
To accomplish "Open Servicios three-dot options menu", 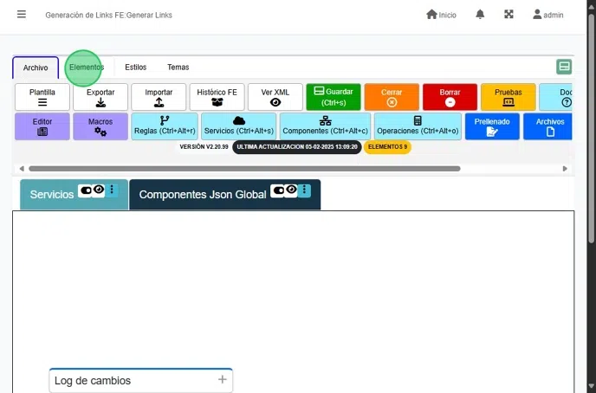I will point(112,190).
